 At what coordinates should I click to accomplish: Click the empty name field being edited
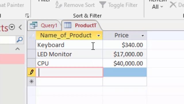(x=70, y=72)
